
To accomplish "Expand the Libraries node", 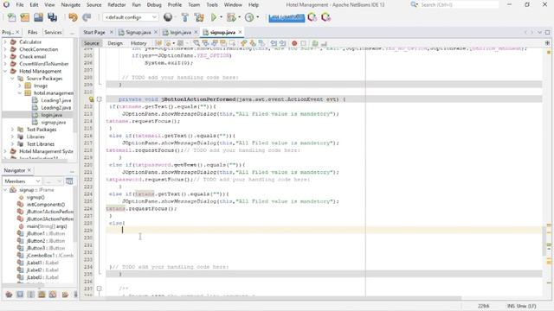I will point(12,136).
